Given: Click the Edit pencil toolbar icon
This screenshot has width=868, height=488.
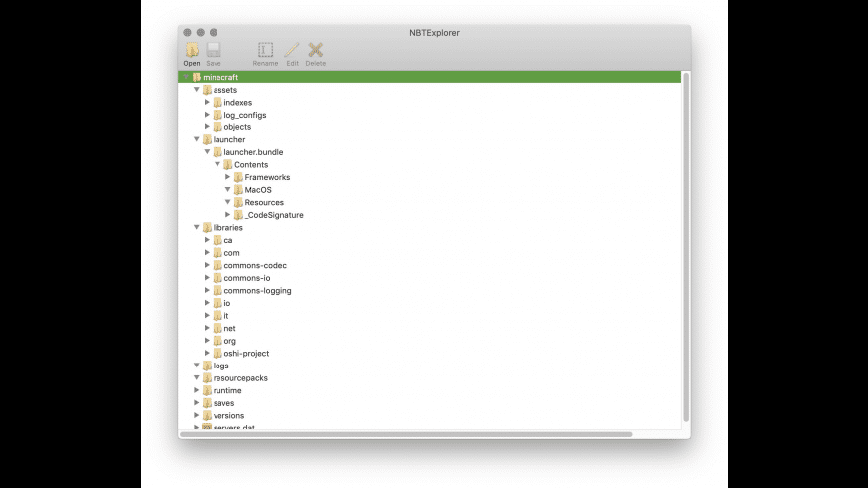Looking at the screenshot, I should [x=292, y=50].
